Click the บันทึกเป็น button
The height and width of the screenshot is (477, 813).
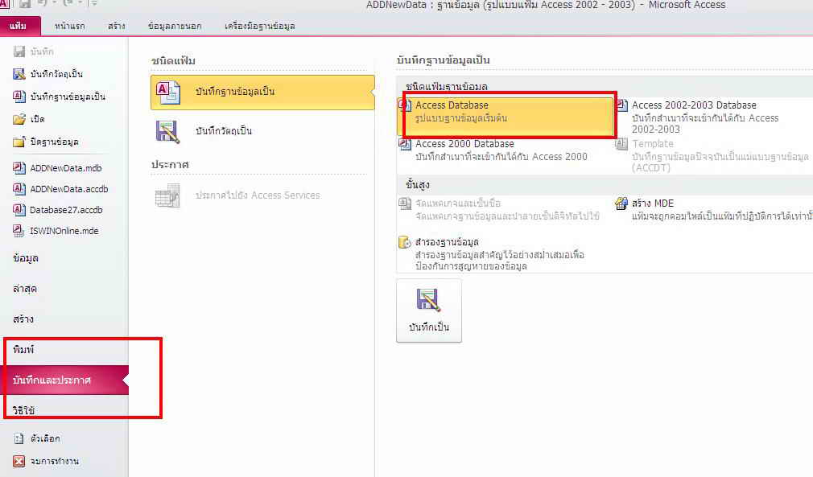point(429,310)
